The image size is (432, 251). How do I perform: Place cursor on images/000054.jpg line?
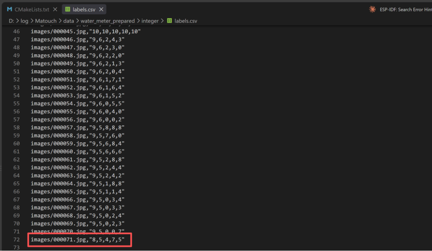(x=78, y=103)
